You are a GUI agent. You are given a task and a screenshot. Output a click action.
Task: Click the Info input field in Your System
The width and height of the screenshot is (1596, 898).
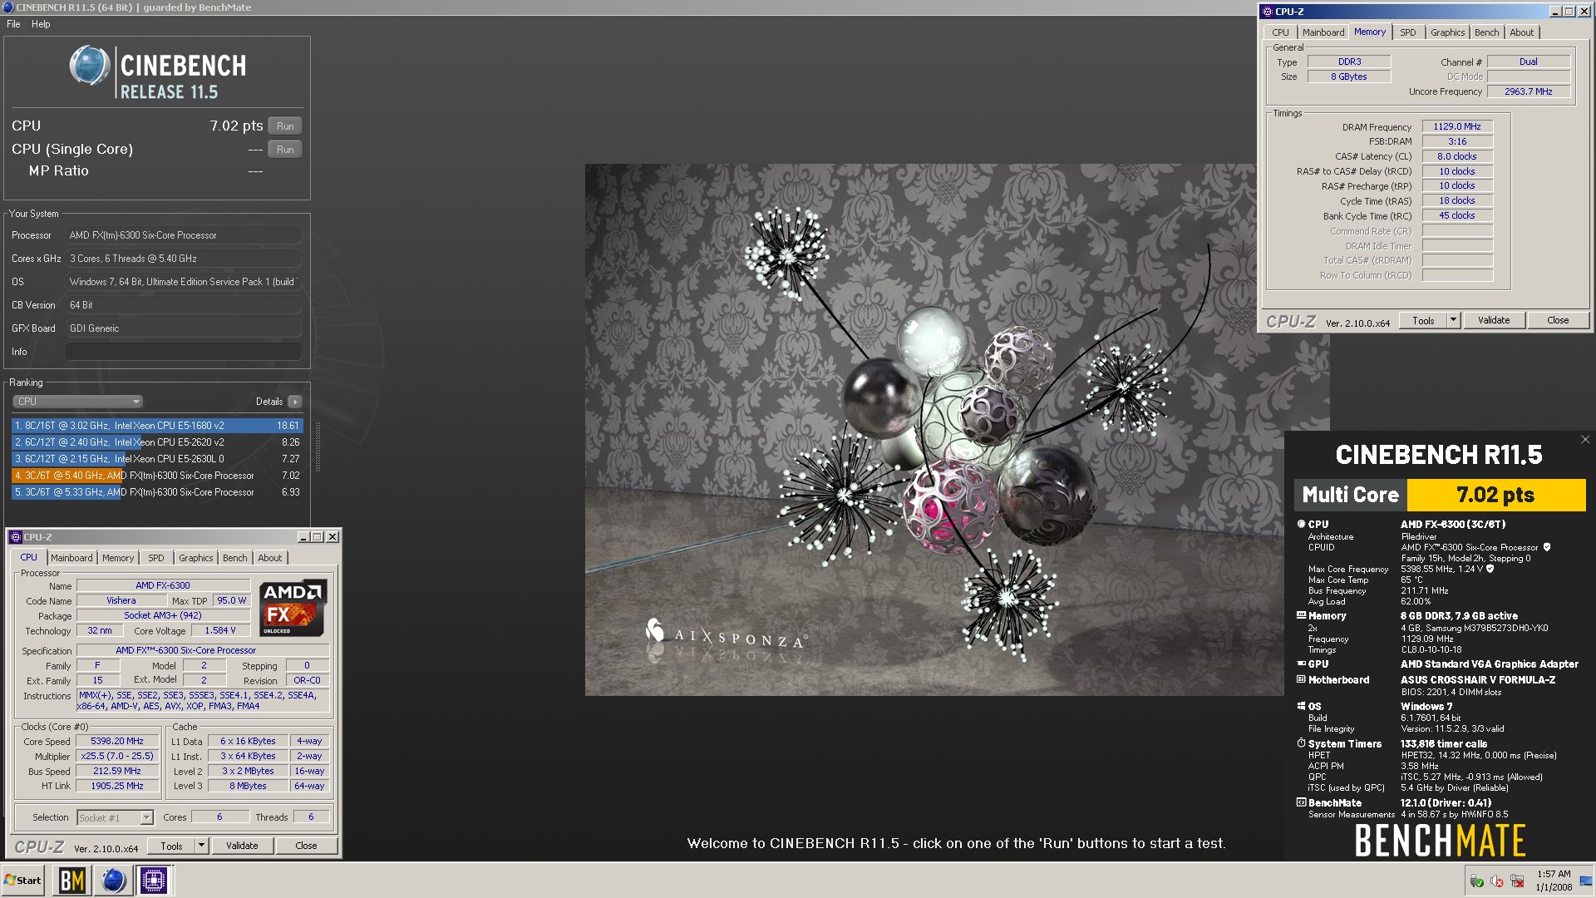pos(183,352)
